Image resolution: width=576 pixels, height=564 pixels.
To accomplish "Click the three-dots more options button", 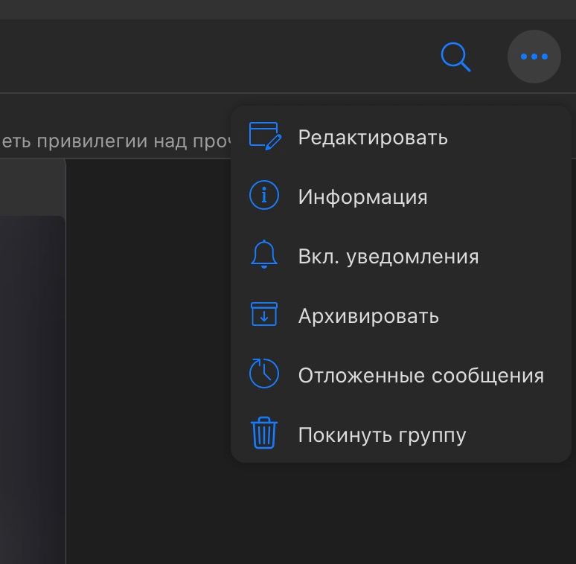I will (x=534, y=57).
